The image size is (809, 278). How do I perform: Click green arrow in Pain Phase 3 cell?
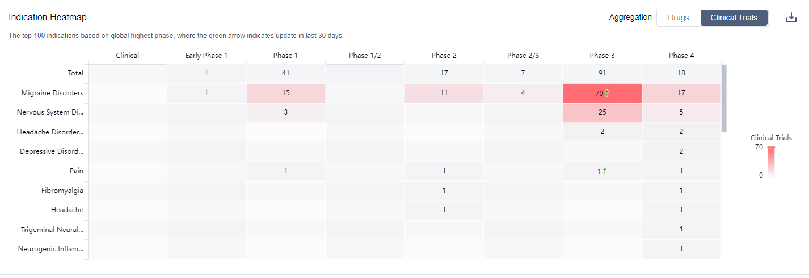[605, 171]
